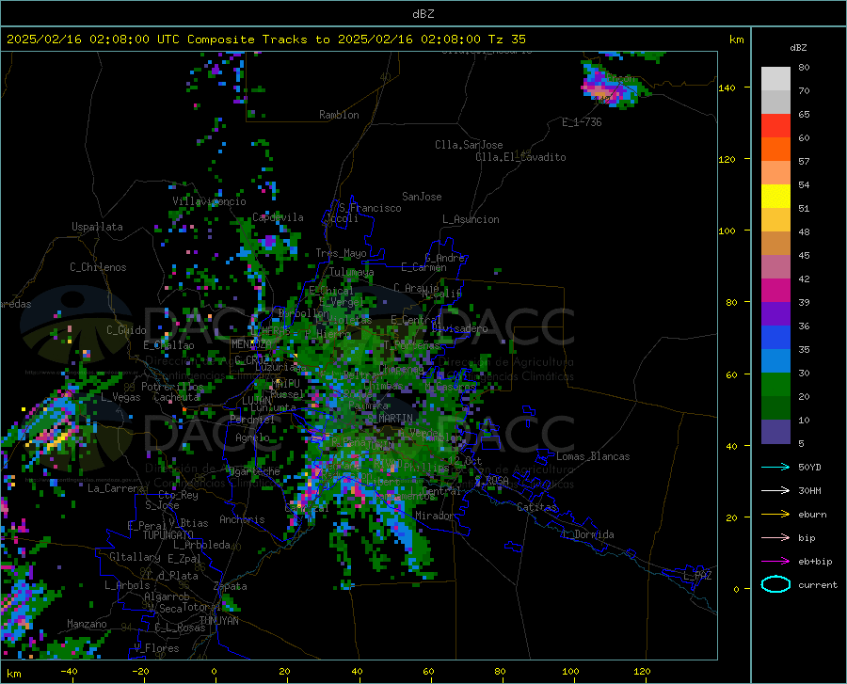Click the magenta eb+bip arrow in legend

pyautogui.click(x=775, y=562)
